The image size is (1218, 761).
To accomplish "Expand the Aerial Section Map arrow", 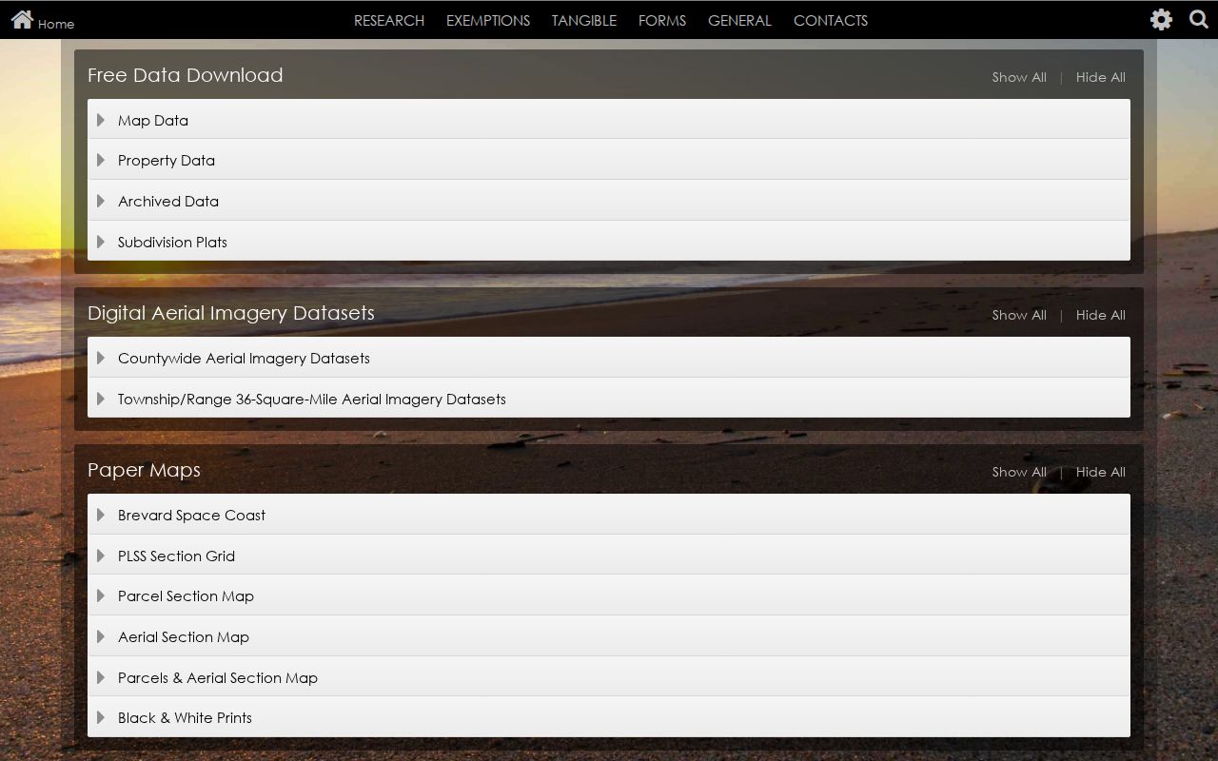I will (101, 636).
